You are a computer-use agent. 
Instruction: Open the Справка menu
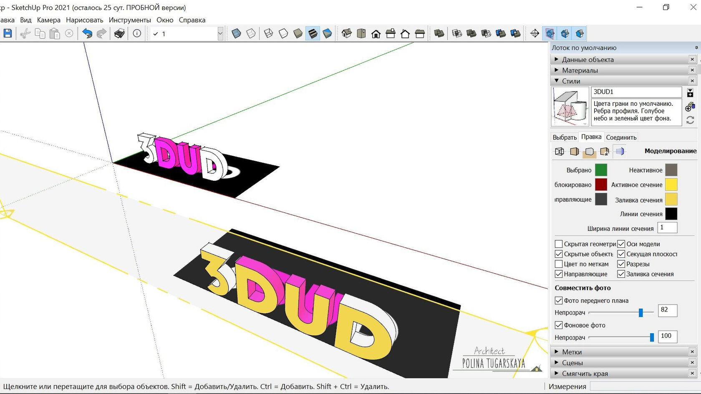(192, 20)
